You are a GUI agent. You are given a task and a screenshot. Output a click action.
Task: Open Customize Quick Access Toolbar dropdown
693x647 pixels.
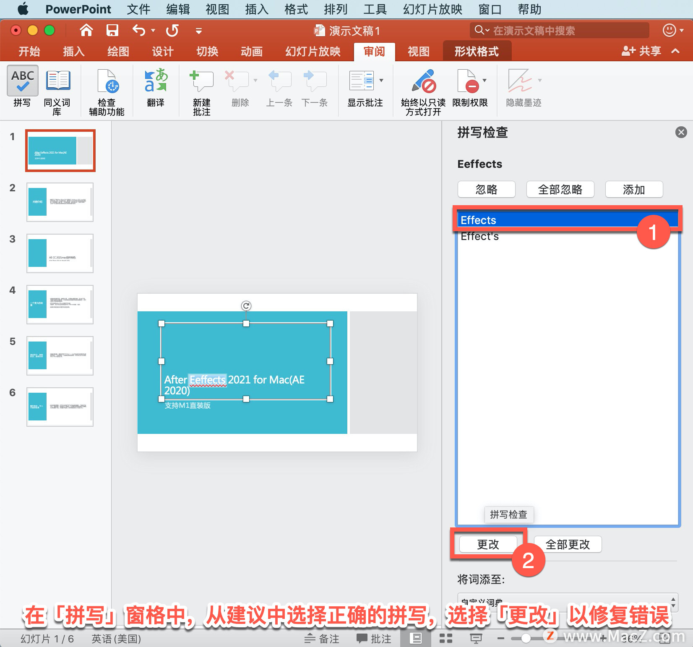pyautogui.click(x=199, y=31)
